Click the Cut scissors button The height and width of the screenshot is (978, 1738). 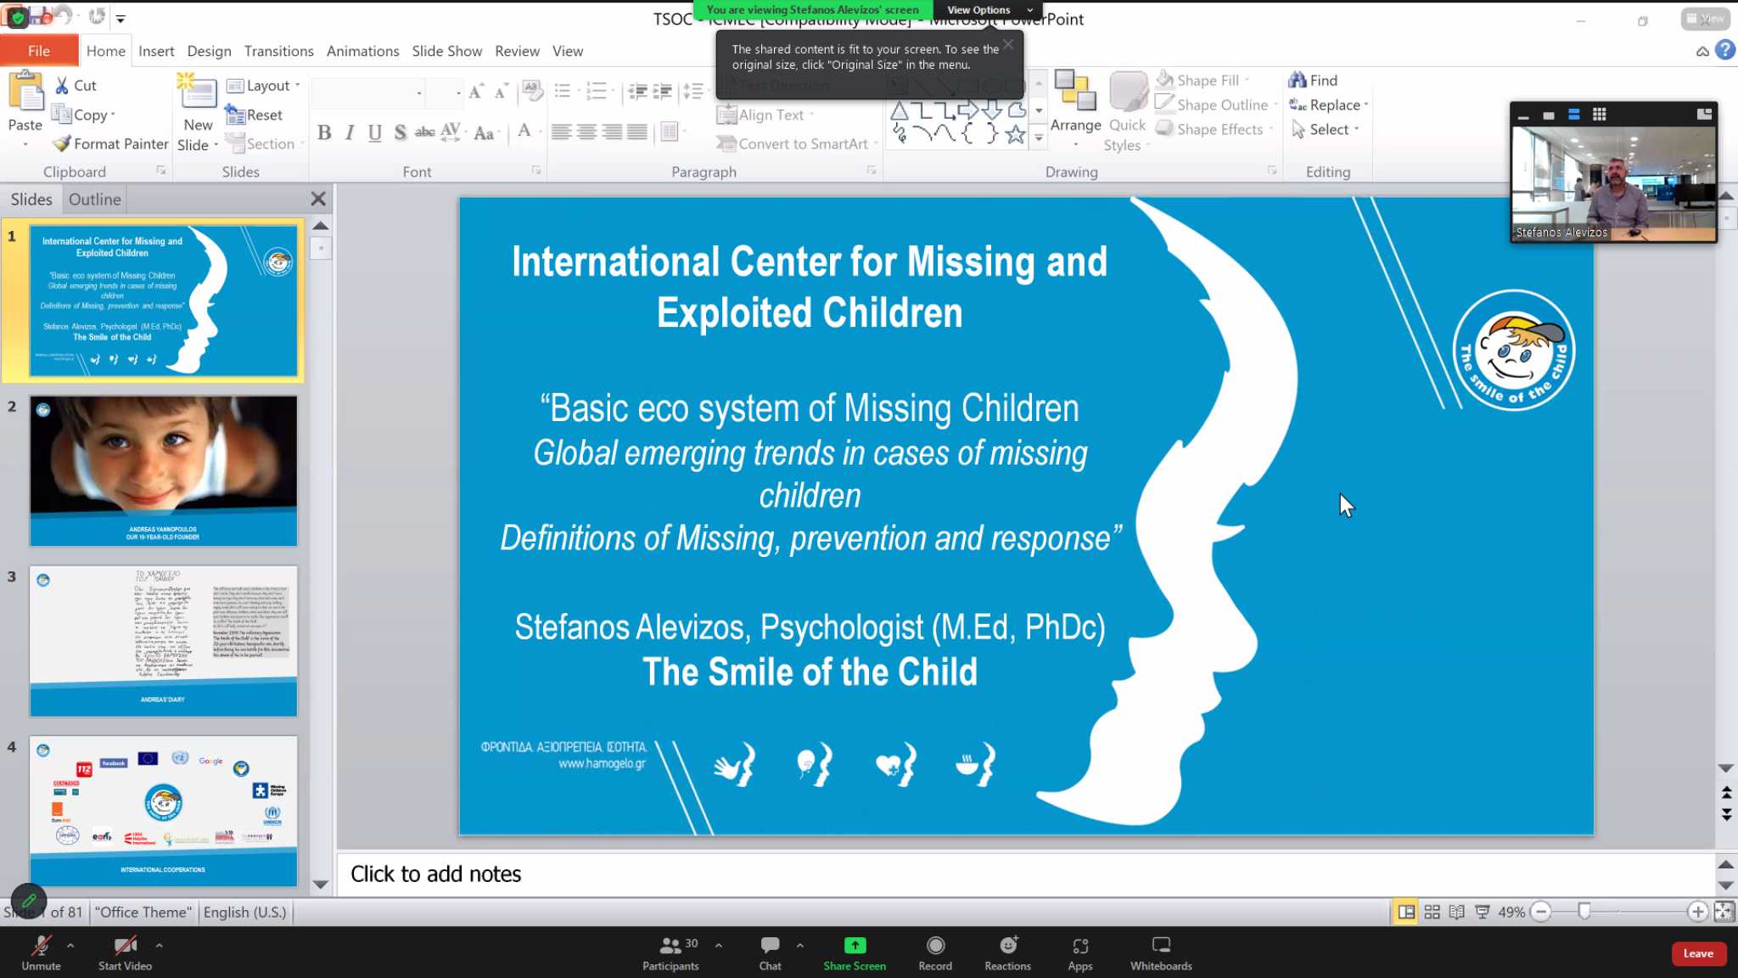[x=75, y=86]
